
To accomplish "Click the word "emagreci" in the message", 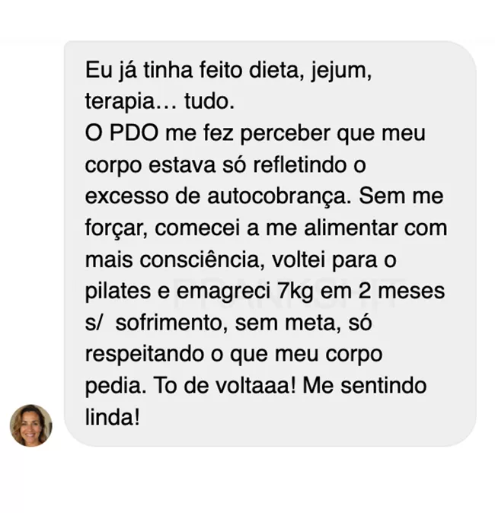I will click(x=224, y=292).
